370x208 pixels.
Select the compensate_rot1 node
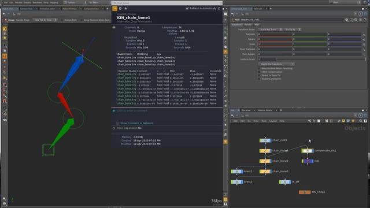pyautogui.click(x=308, y=150)
